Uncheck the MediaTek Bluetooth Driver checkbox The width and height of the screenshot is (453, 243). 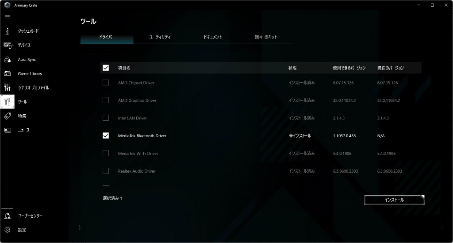pos(106,135)
